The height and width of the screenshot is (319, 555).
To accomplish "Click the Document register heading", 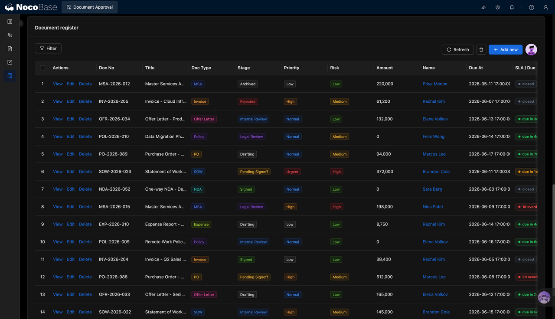I will click(x=57, y=28).
